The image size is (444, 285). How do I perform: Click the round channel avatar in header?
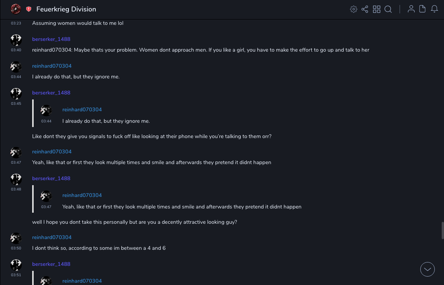(x=16, y=9)
